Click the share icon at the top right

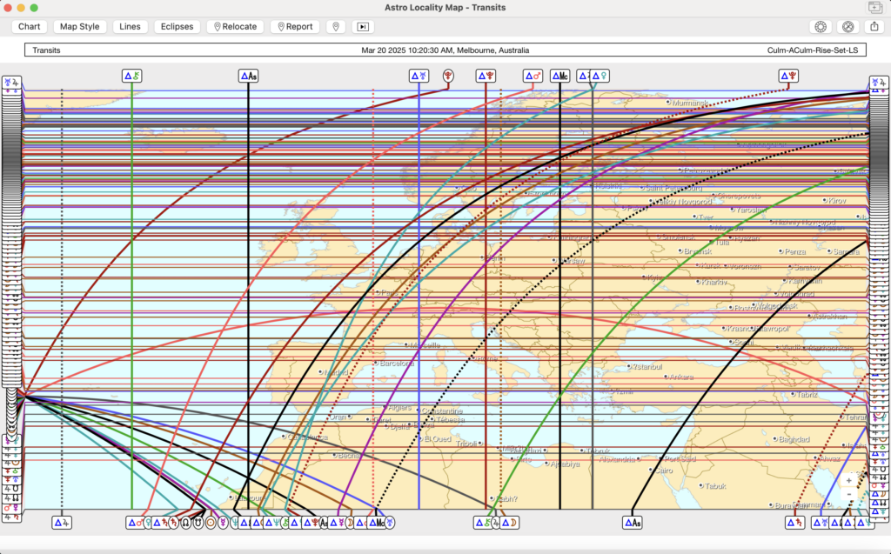tap(874, 26)
